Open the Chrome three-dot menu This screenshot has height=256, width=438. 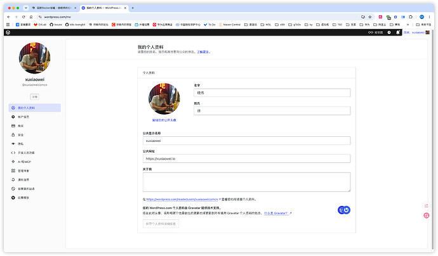click(x=429, y=17)
